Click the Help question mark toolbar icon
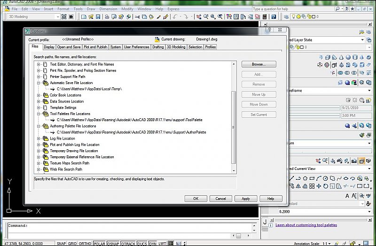This screenshot has width=376, height=246. point(274,17)
